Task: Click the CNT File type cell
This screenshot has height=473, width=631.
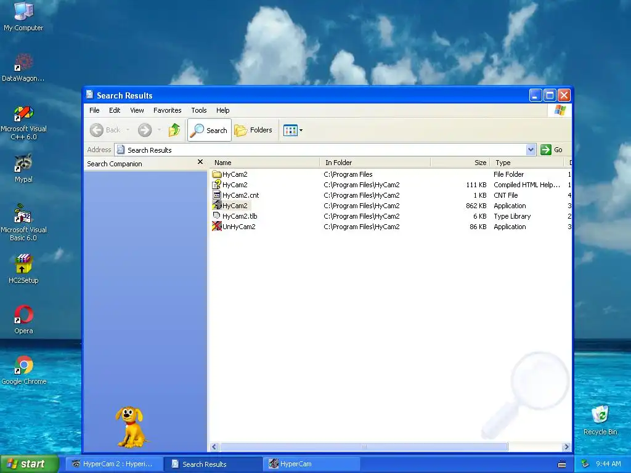Action: coord(506,195)
